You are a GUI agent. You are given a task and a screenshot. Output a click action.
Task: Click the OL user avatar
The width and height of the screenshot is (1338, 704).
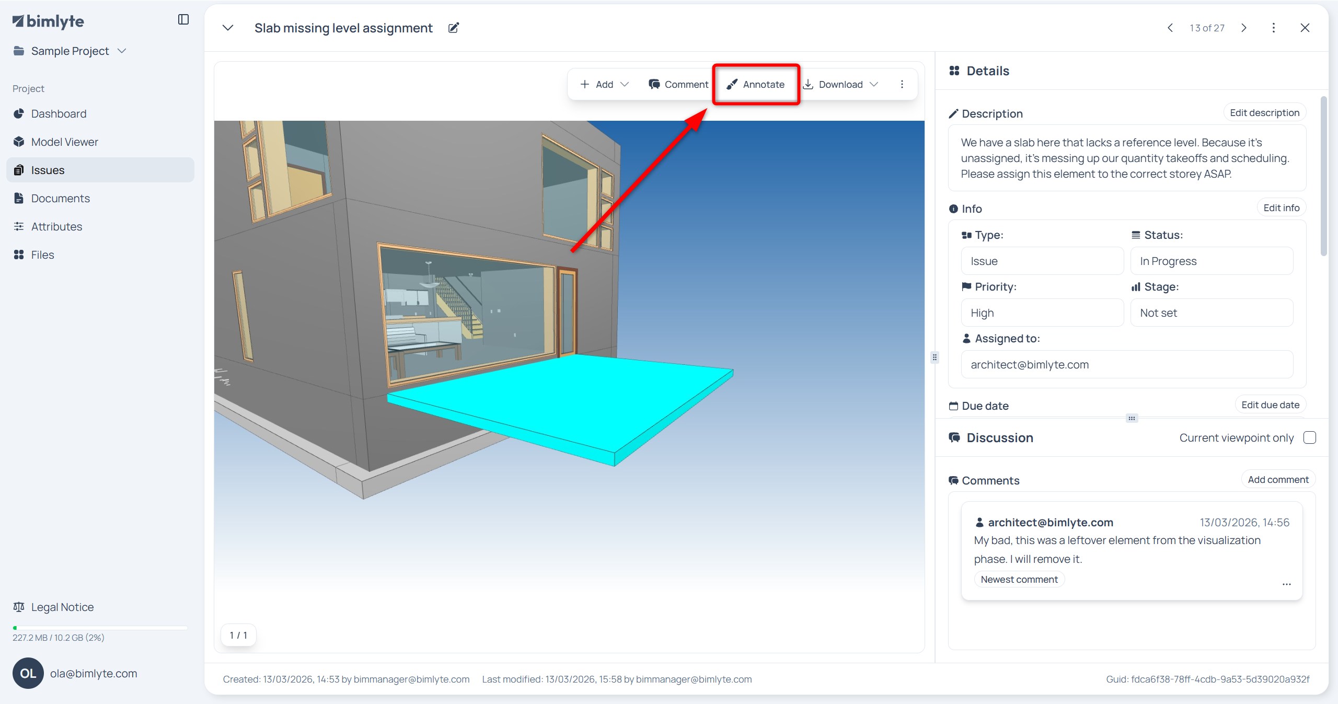[28, 673]
